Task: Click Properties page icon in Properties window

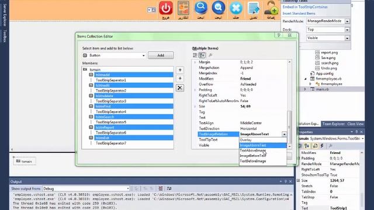Action: (x=315, y=146)
